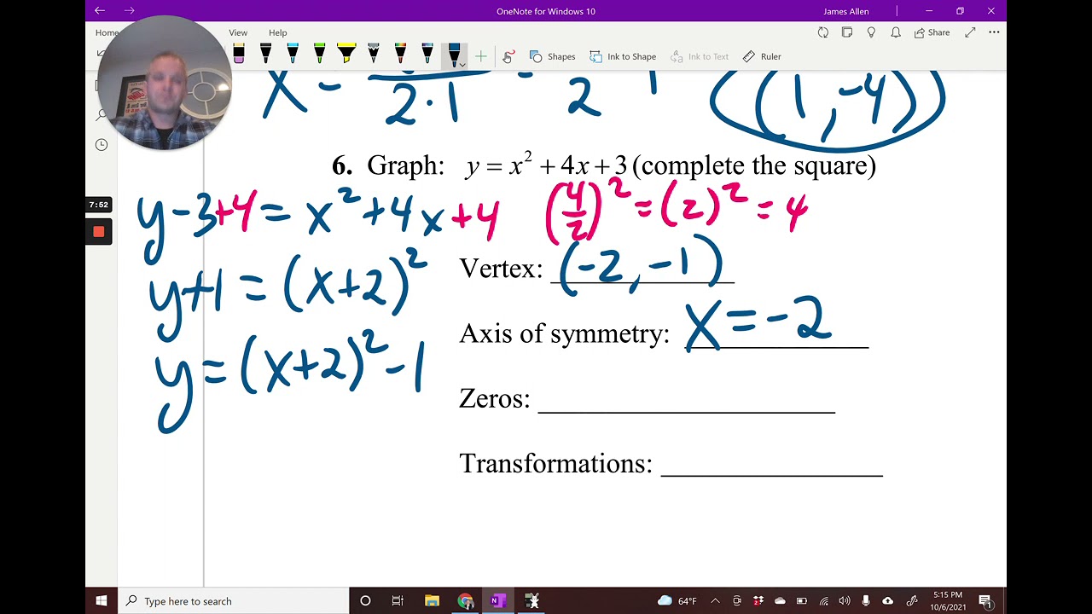Open the more options ellipsis
Image resolution: width=1092 pixels, height=614 pixels.
click(x=994, y=32)
